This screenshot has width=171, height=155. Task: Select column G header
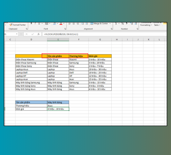pyautogui.click(x=100, y=39)
